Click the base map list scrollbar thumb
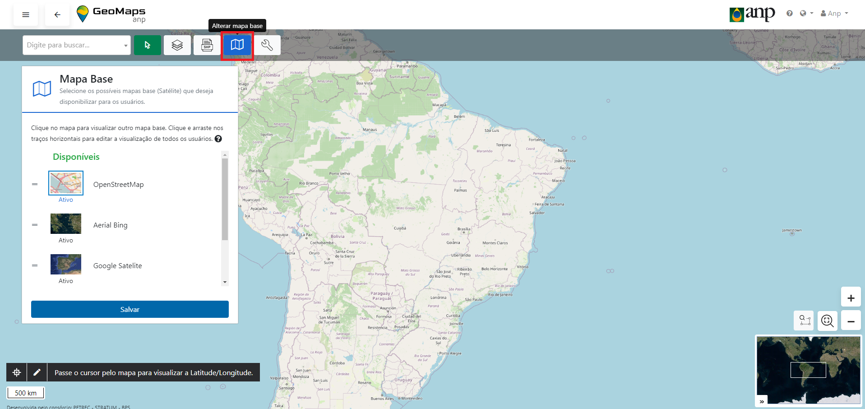 (225, 199)
